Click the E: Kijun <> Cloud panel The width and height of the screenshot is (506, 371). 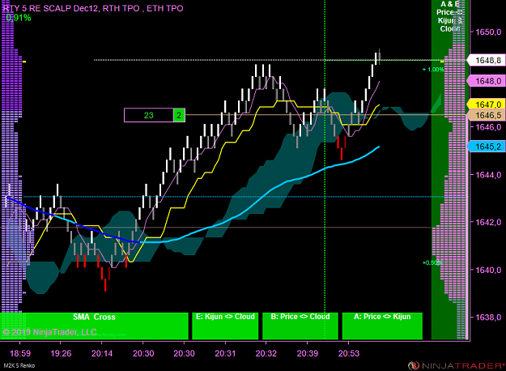pos(225,326)
